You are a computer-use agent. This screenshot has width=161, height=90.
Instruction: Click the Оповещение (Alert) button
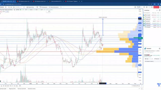(x=44, y=7)
